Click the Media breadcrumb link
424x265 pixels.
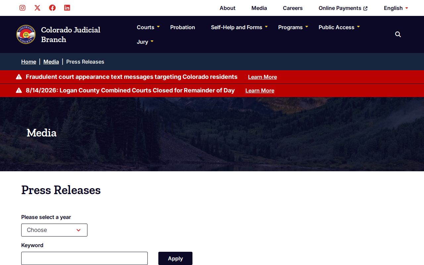[x=51, y=62]
